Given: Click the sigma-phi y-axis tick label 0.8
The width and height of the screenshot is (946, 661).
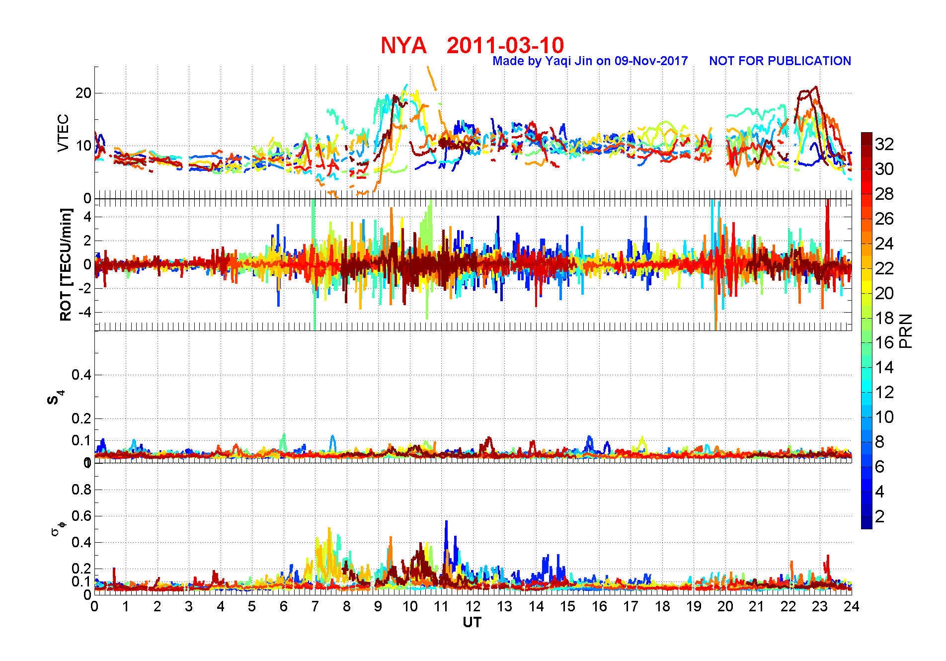Looking at the screenshot, I should [81, 490].
